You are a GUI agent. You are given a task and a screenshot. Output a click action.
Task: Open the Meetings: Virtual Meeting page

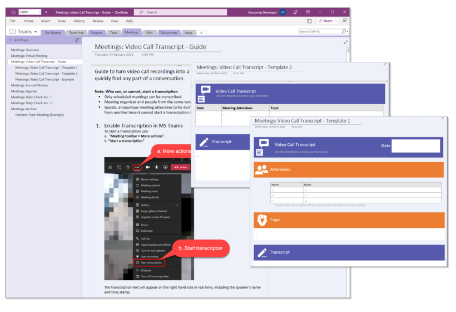point(29,56)
